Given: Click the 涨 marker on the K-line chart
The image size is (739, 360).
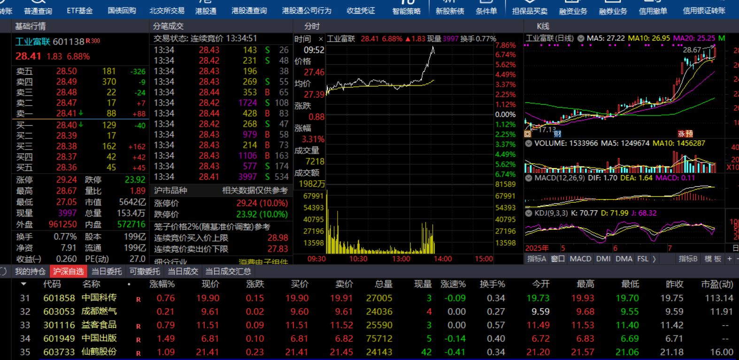Looking at the screenshot, I should point(681,134).
